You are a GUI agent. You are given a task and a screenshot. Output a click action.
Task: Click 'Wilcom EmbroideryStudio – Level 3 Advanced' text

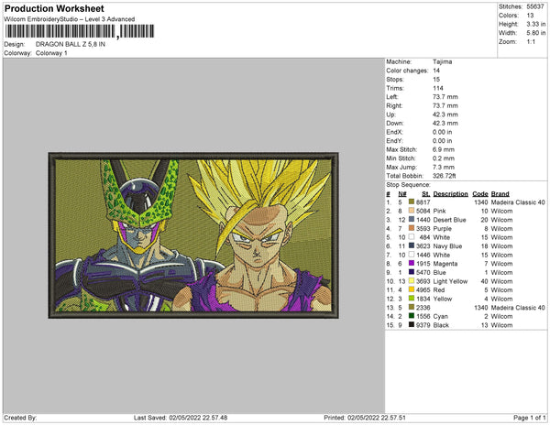pos(70,19)
